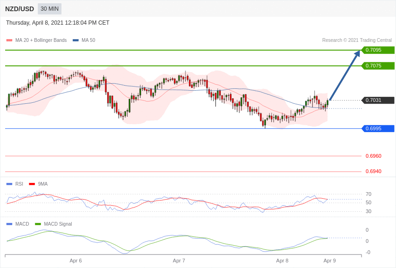Click the red 0.6960 support level

pos(373,156)
